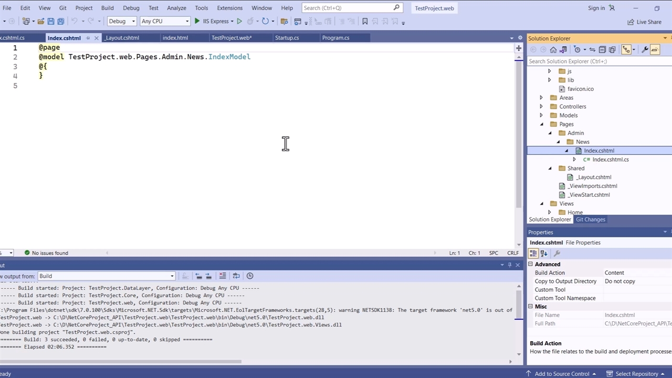
Task: Click the Home icon in Solution Explorer
Action: [x=553, y=50]
